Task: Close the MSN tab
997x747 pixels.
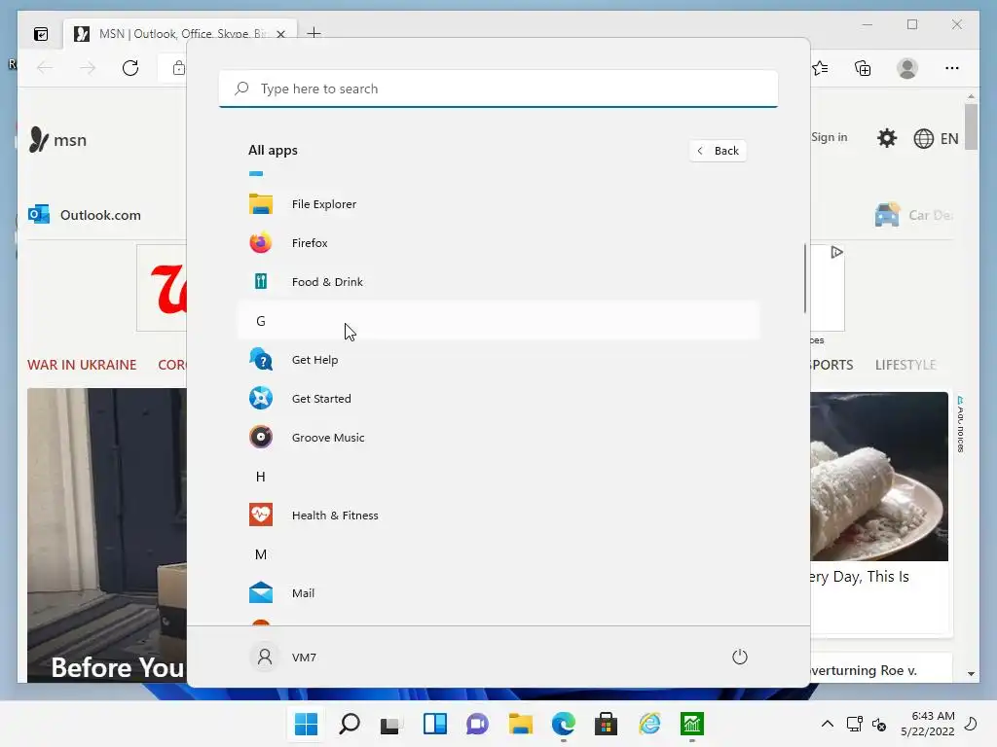Action: click(x=280, y=34)
